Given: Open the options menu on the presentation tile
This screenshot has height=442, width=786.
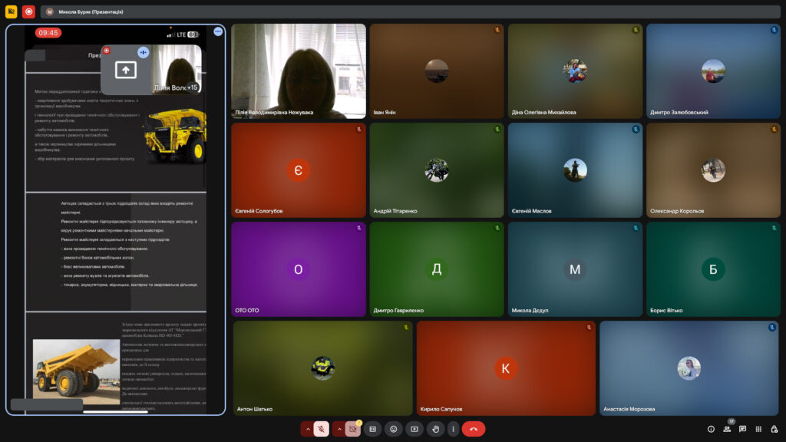Looking at the screenshot, I should click(x=218, y=31).
